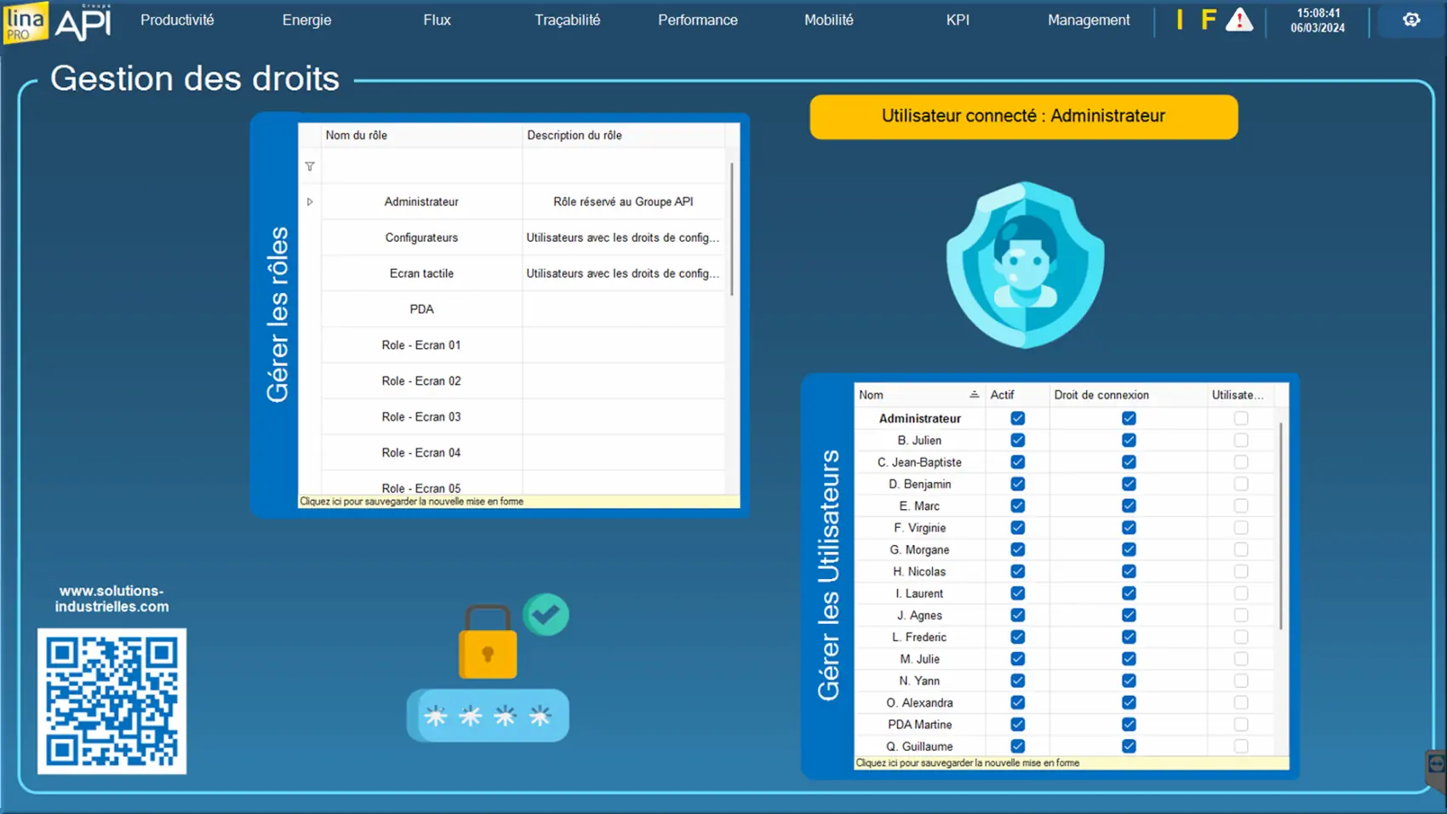This screenshot has width=1447, height=814.
Task: Click the Lina PRO logo icon
Action: click(x=26, y=22)
